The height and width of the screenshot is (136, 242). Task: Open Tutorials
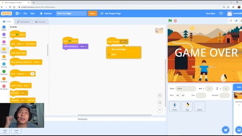pos(46,14)
